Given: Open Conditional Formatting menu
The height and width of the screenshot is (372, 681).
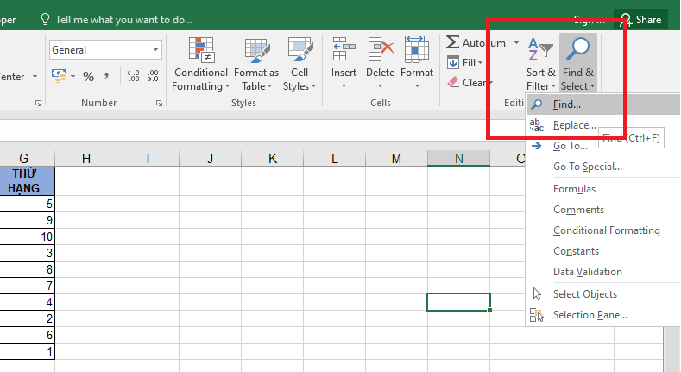Looking at the screenshot, I should (200, 64).
